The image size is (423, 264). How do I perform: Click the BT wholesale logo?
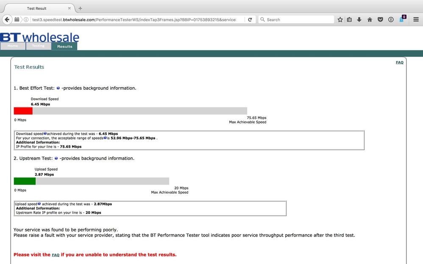[40, 37]
